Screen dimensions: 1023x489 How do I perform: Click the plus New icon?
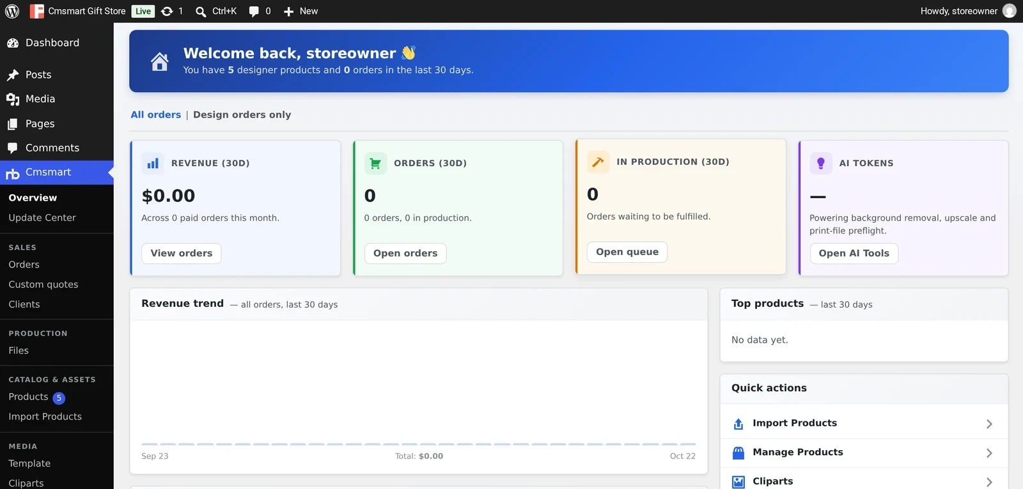288,12
